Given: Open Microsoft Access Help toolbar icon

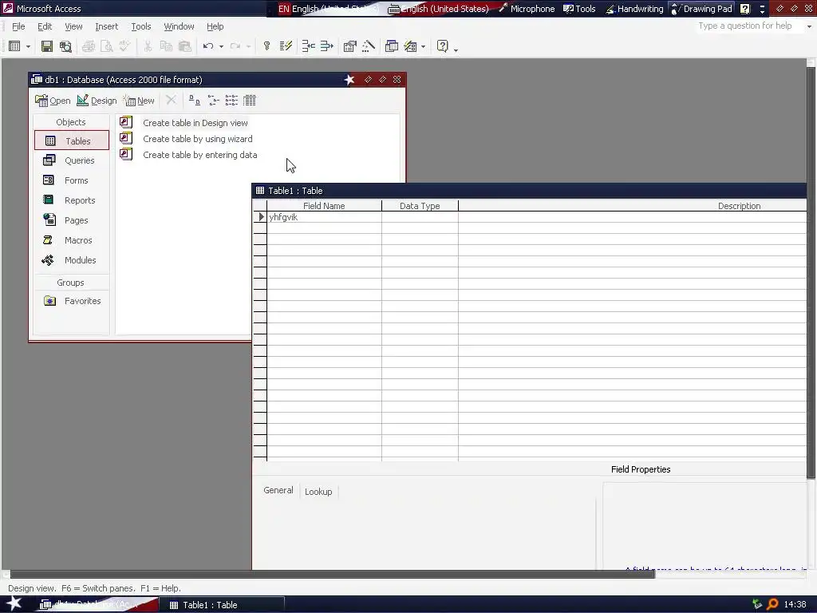Looking at the screenshot, I should pyautogui.click(x=442, y=46).
